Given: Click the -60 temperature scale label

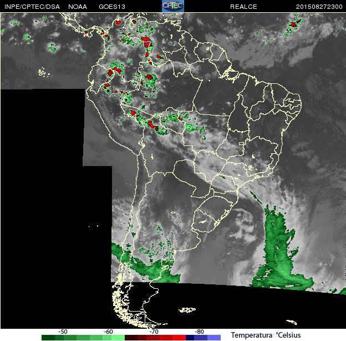Looking at the screenshot, I should point(108,332).
